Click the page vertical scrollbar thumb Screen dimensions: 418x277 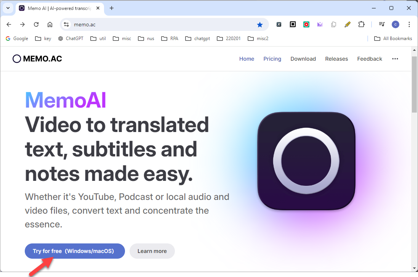[414, 84]
